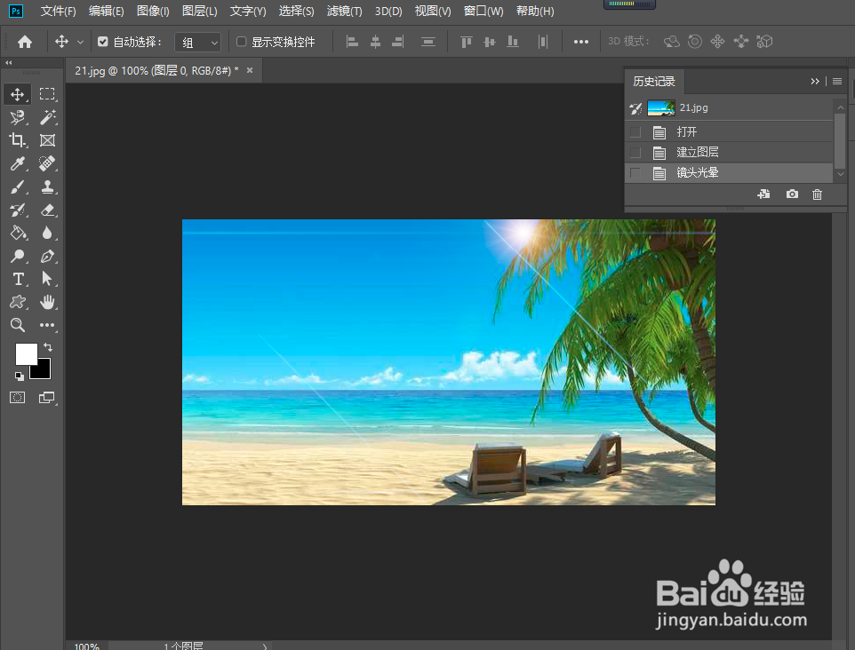Viewport: 855px width, 650px height.
Task: Select the Blur tool
Action: (x=47, y=234)
